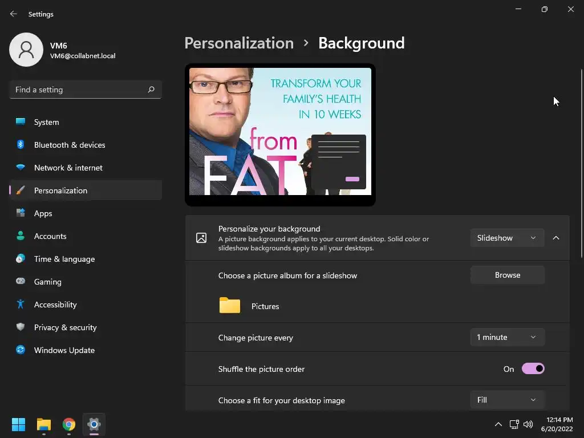Viewport: 584px width, 438px height.
Task: Open the 1 minute interval dropdown
Action: click(x=507, y=337)
